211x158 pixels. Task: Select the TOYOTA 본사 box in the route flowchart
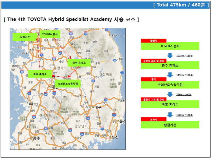point(170,46)
